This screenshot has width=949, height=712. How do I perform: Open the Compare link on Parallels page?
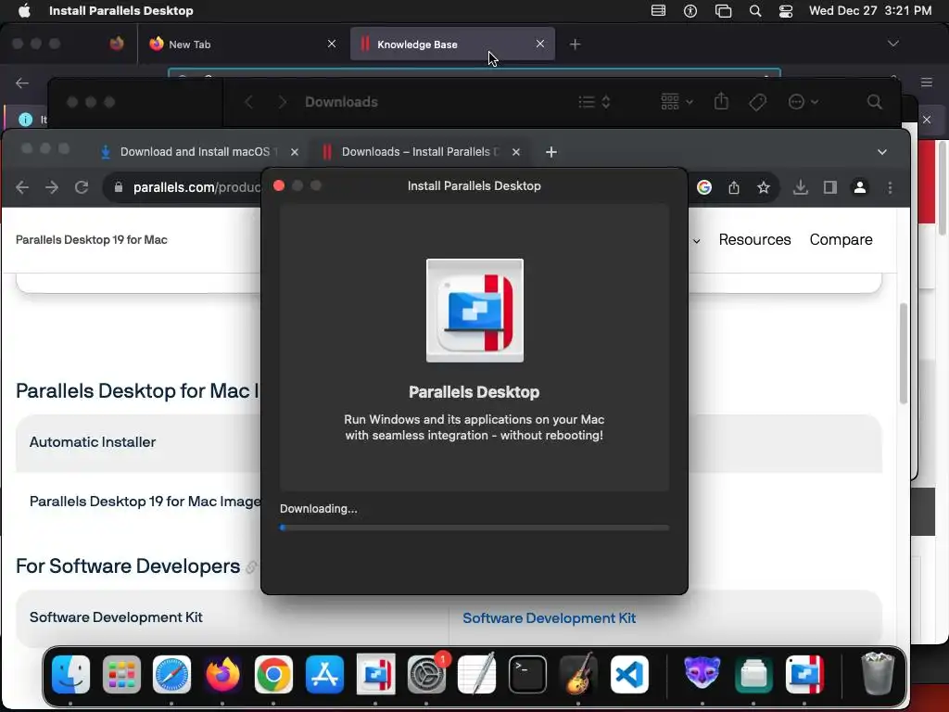click(x=841, y=240)
